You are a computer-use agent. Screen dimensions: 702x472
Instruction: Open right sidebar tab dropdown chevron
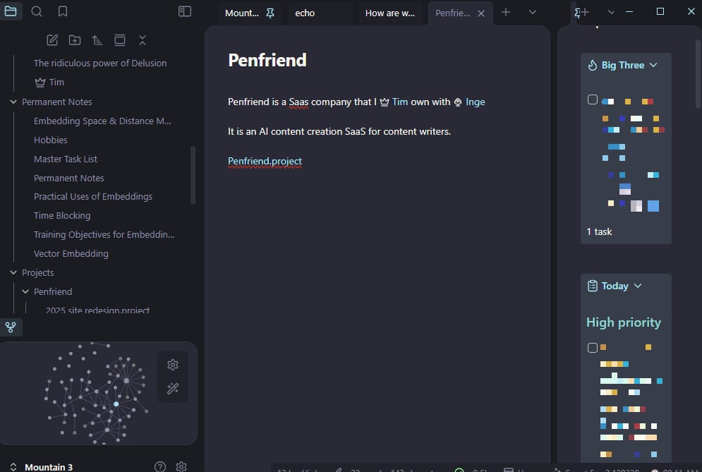pos(611,12)
